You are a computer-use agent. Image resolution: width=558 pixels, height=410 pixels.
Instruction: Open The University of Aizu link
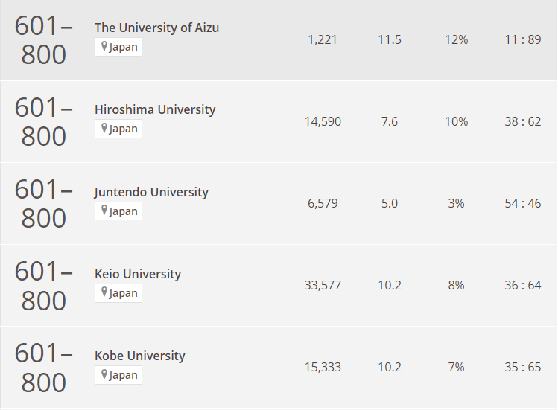click(x=156, y=28)
